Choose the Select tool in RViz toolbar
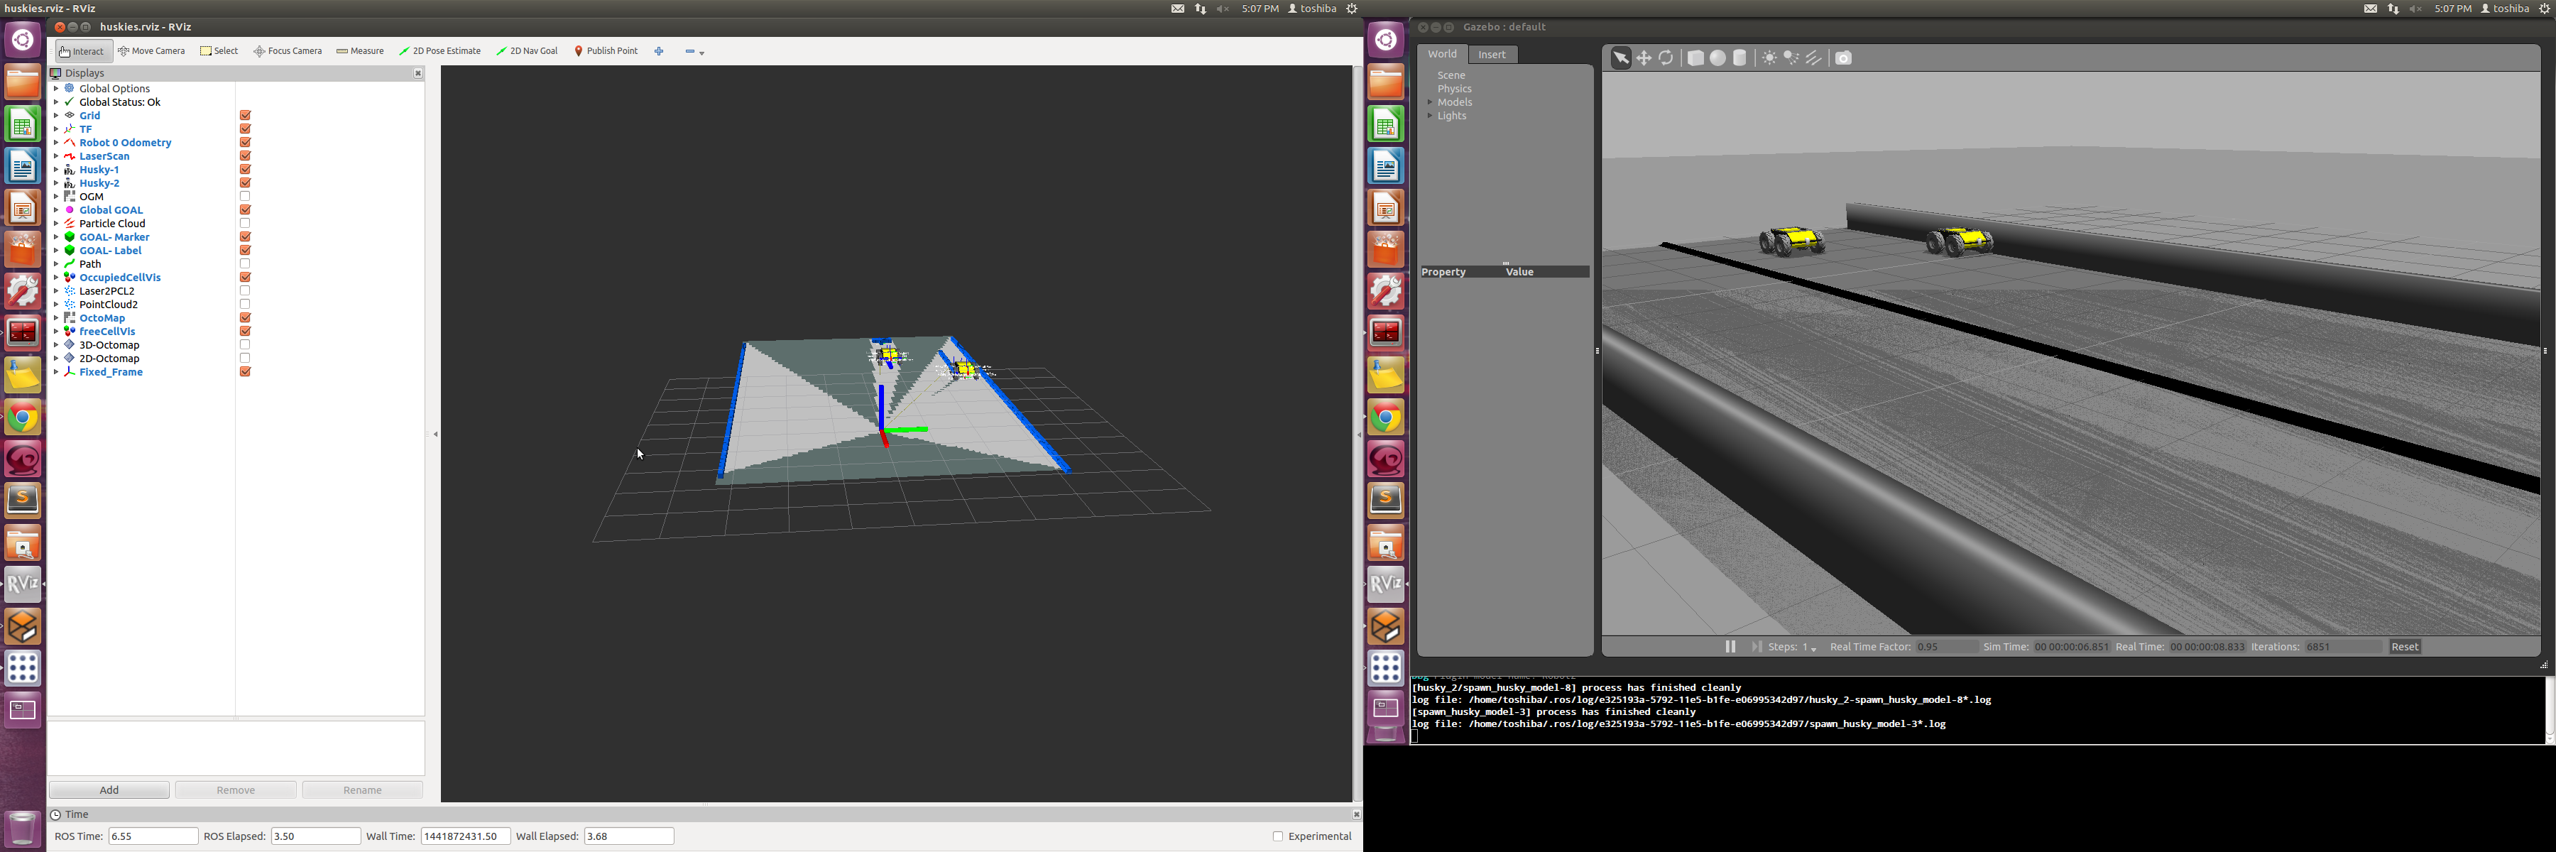Viewport: 2556px width, 852px height. (x=219, y=52)
